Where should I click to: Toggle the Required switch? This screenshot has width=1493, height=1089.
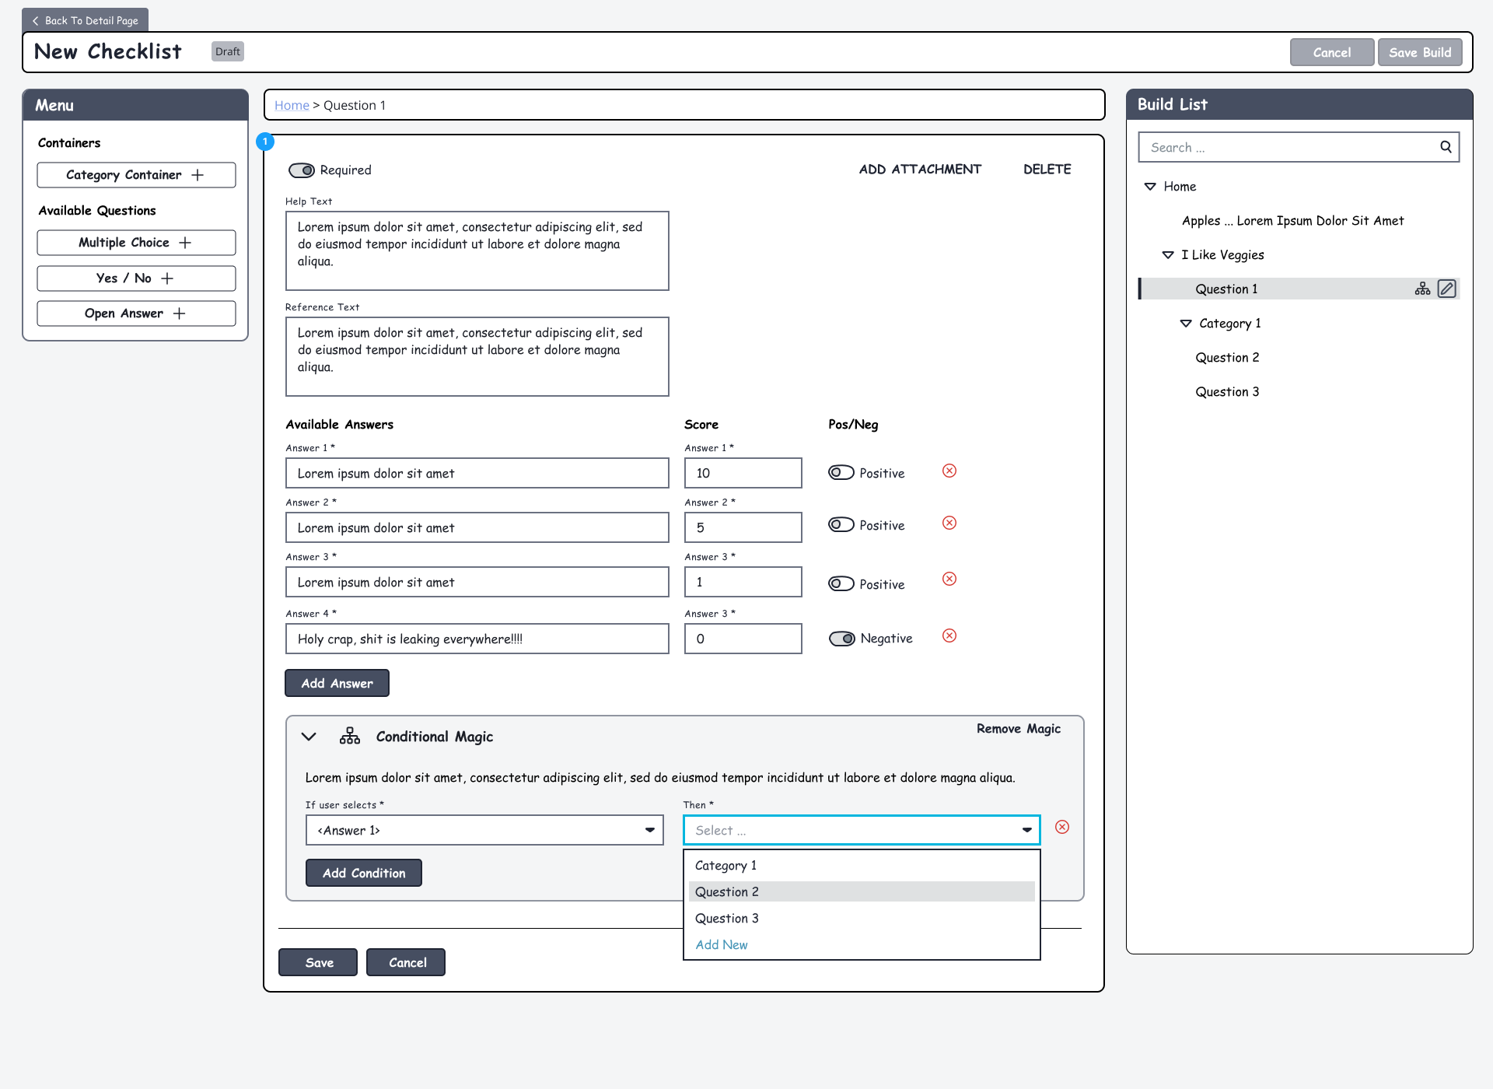[302, 170]
